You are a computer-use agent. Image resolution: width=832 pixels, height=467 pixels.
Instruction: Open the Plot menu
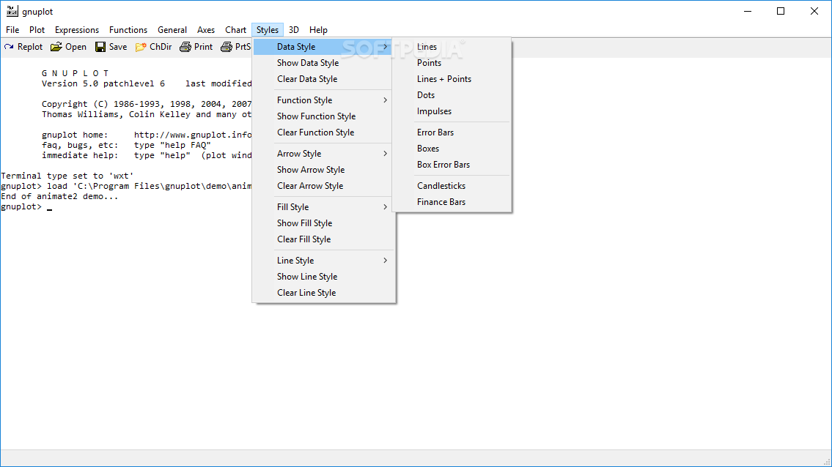[x=37, y=30]
